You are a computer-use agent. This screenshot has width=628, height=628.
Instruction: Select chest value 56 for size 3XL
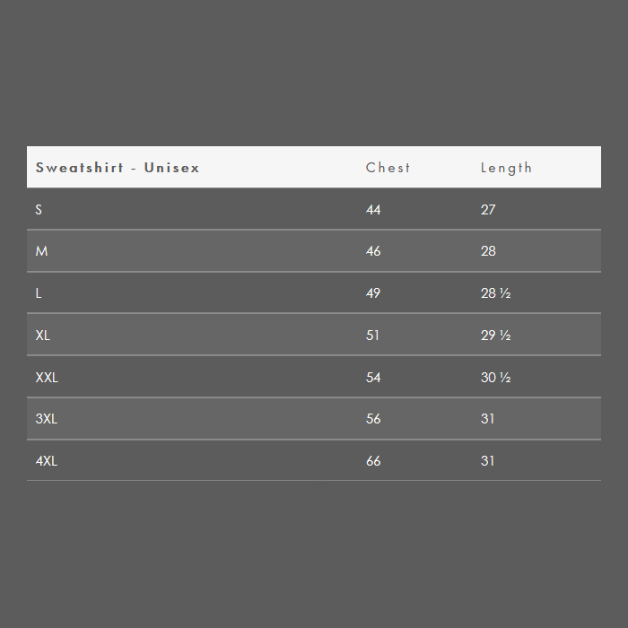(373, 419)
